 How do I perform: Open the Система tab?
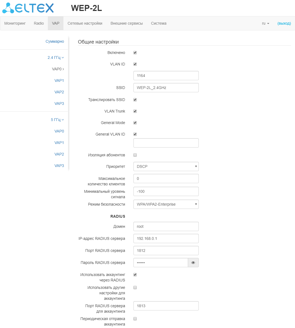point(159,23)
